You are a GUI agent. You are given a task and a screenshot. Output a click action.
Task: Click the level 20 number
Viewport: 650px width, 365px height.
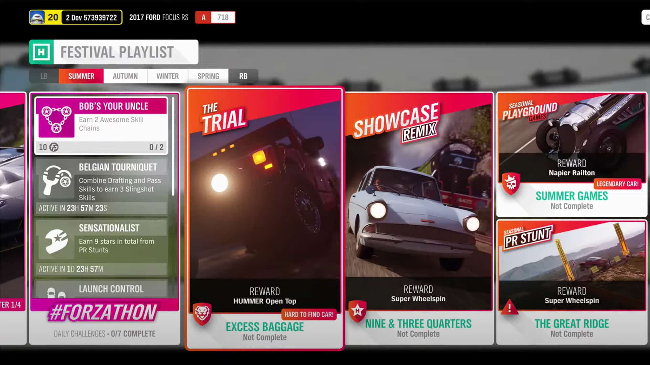53,17
